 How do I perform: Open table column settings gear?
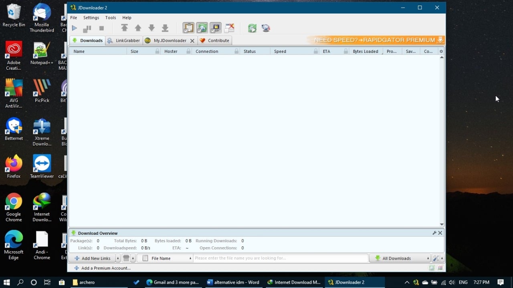441,51
